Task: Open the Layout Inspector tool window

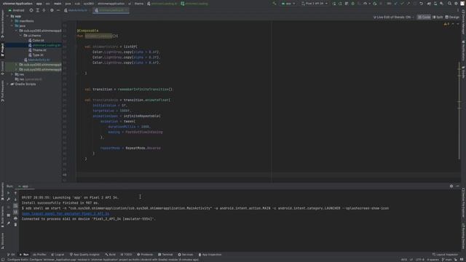Action: [x=445, y=255]
